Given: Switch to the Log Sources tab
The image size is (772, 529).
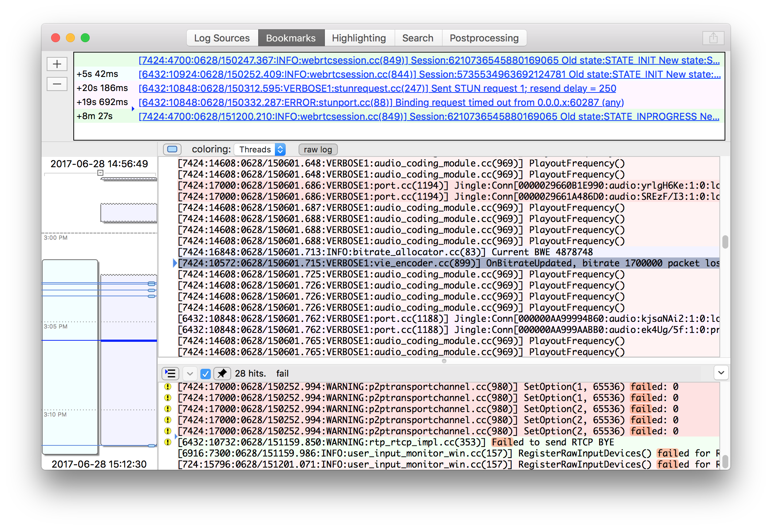Looking at the screenshot, I should pos(222,38).
